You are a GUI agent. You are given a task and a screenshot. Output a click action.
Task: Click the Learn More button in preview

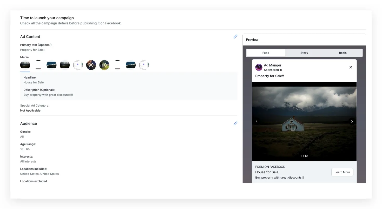tap(342, 172)
